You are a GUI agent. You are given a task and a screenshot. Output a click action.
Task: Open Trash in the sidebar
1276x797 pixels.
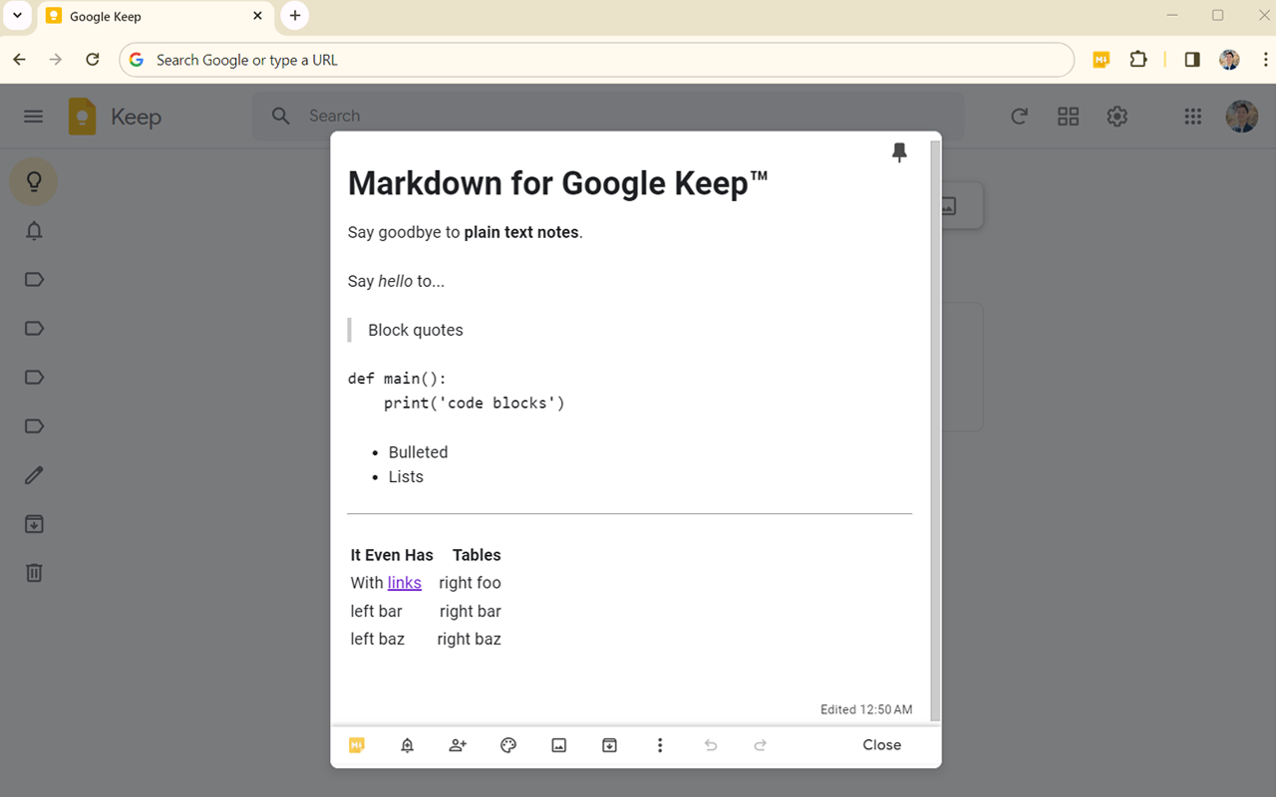(x=34, y=573)
